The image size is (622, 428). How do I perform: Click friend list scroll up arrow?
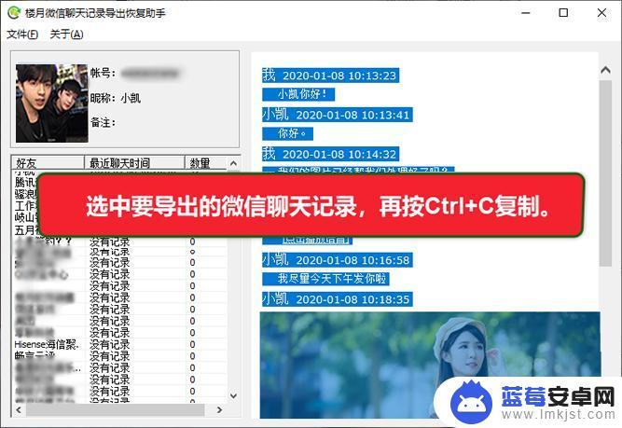click(x=234, y=163)
